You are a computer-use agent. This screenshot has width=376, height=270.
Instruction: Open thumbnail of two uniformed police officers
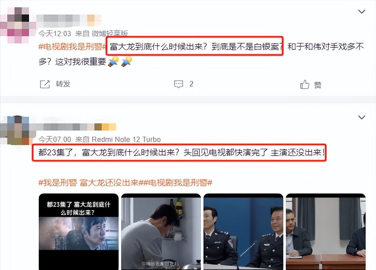point(243,232)
